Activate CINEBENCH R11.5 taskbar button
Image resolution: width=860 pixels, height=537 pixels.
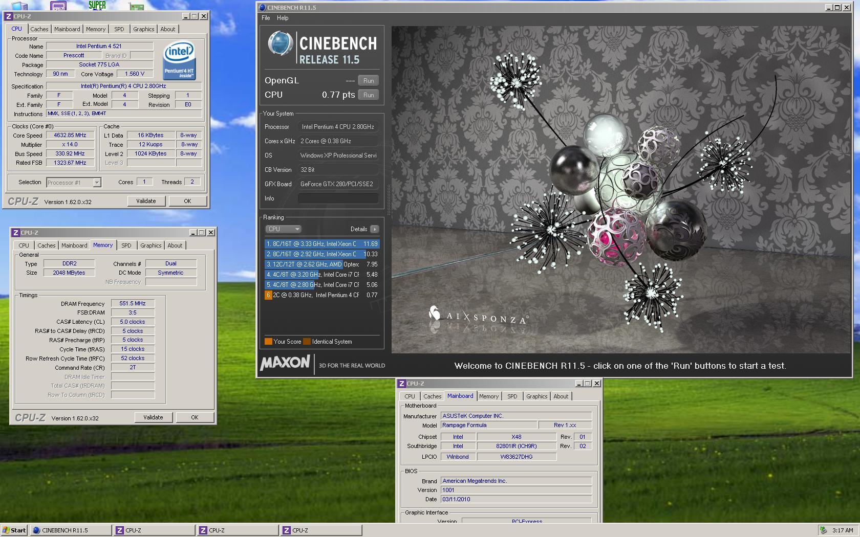[x=71, y=530]
